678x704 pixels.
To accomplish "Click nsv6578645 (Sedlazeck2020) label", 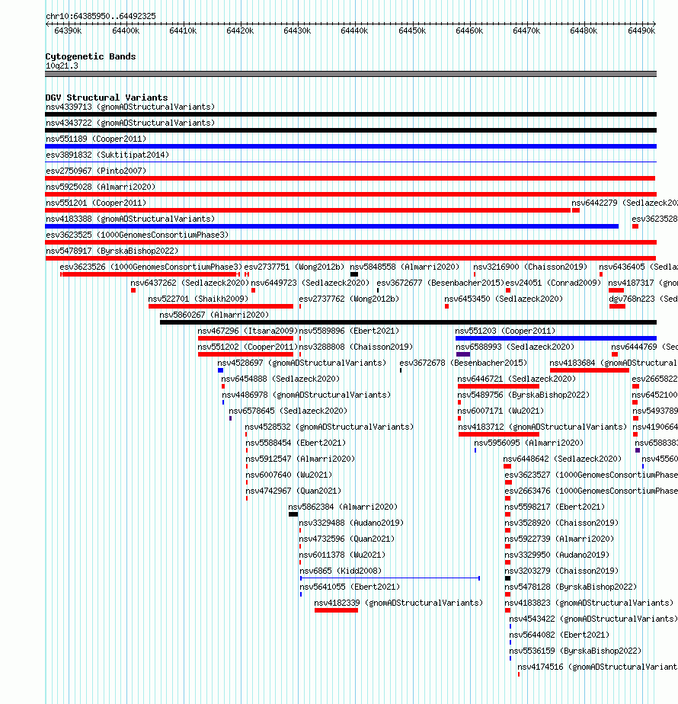I will [288, 411].
